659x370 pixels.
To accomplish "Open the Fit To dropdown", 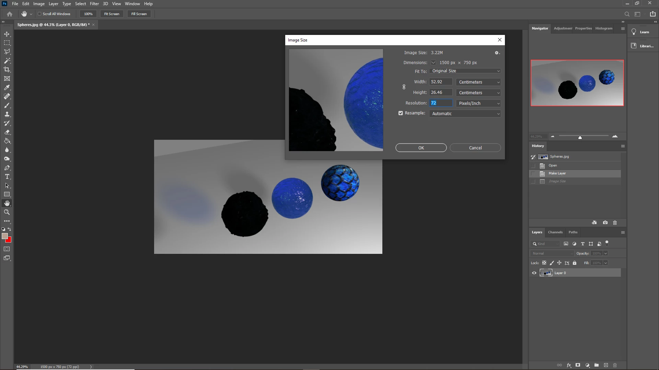I will click(465, 71).
